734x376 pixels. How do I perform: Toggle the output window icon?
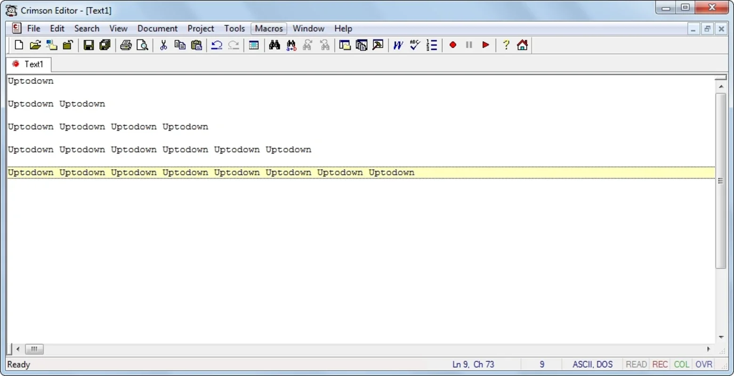(361, 45)
